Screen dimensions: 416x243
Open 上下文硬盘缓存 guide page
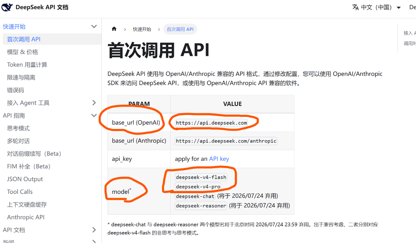(27, 204)
